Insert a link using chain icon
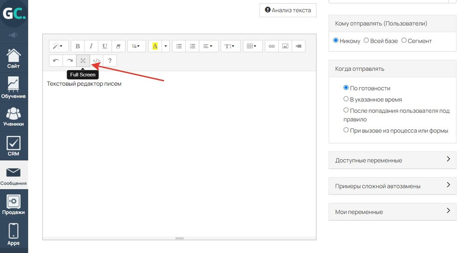Viewport: 470px width, 253px height. click(x=272, y=46)
